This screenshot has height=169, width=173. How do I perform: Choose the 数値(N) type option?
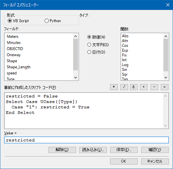pyautogui.click(x=96, y=37)
